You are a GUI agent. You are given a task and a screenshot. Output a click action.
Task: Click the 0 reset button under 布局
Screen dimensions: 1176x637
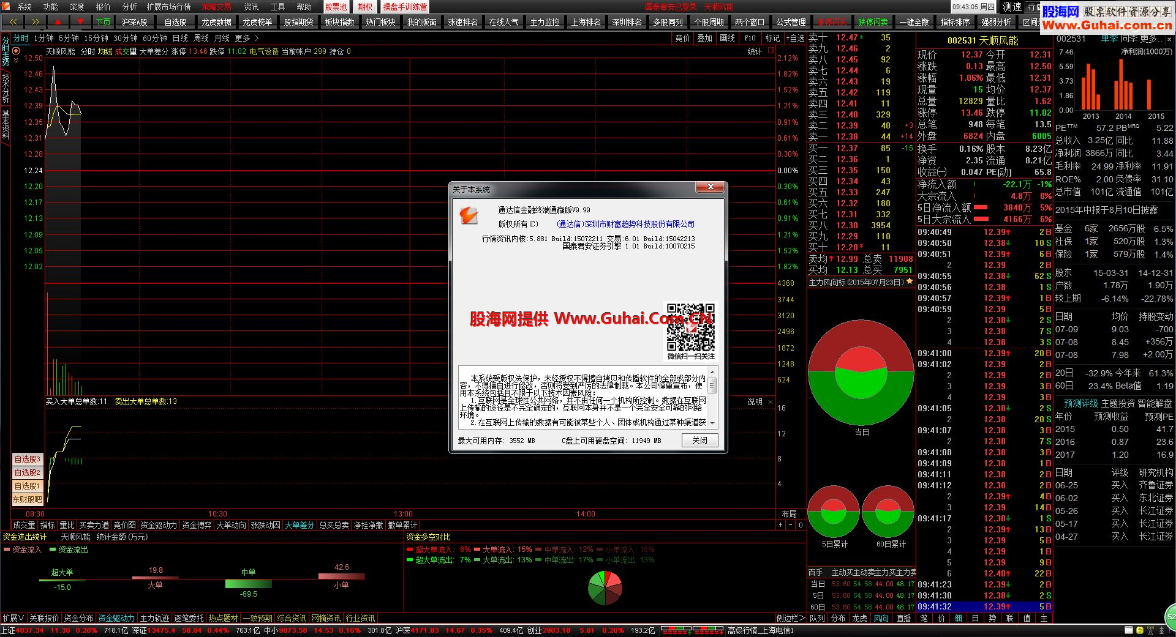pyautogui.click(x=800, y=525)
